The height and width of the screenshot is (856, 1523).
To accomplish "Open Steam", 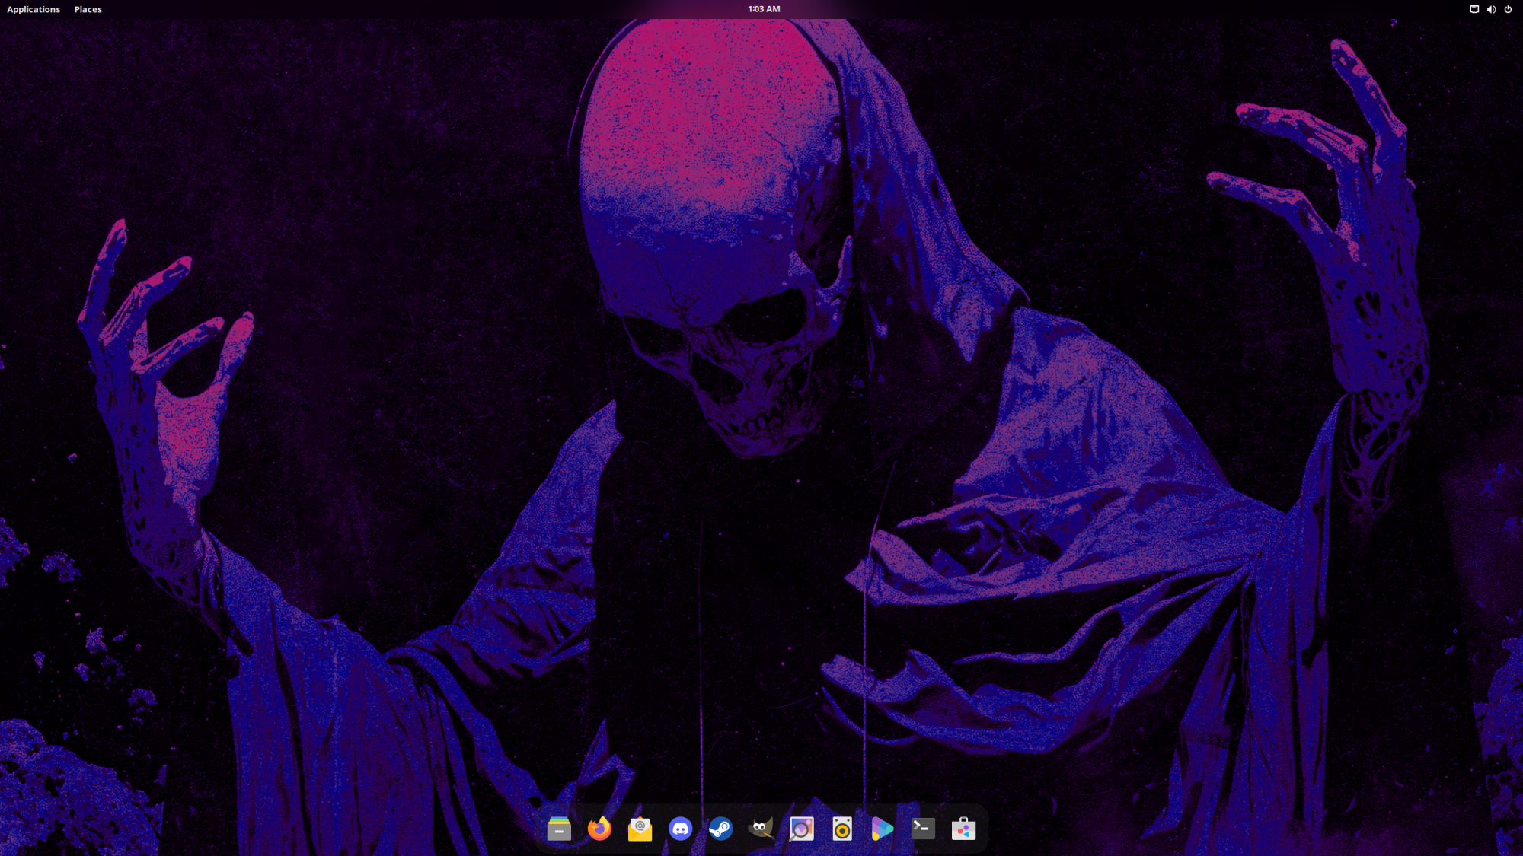I will [721, 829].
